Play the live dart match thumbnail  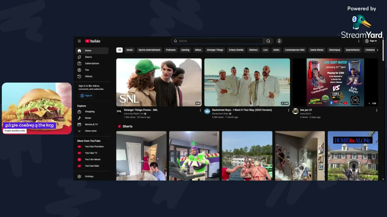click(x=335, y=82)
